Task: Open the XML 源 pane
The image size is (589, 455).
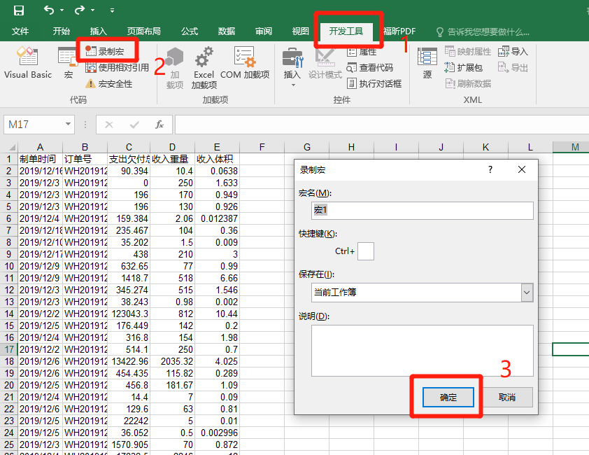Action: pyautogui.click(x=427, y=63)
